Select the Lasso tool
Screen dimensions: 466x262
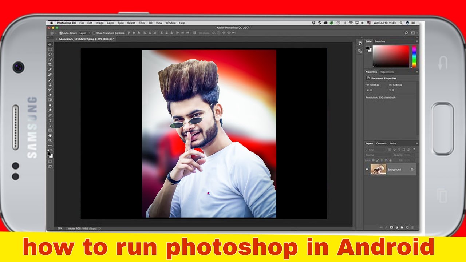50,54
